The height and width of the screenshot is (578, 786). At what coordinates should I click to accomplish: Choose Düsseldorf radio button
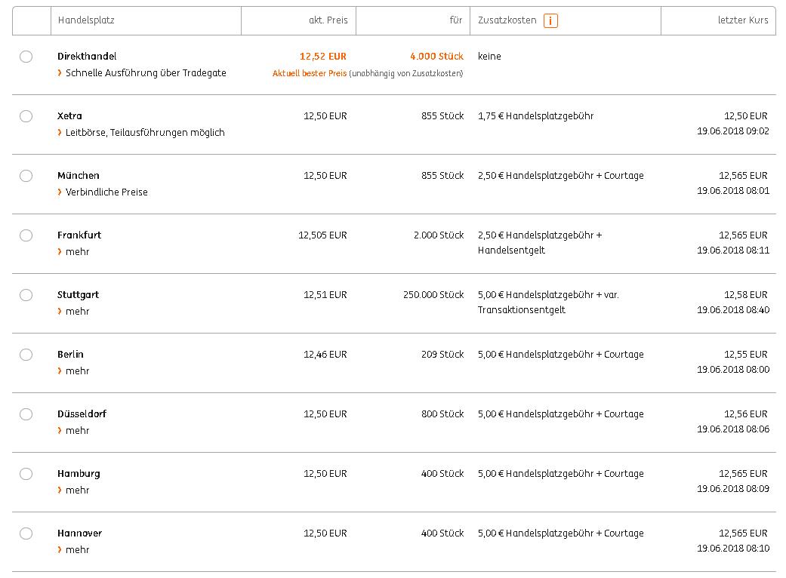click(x=26, y=414)
